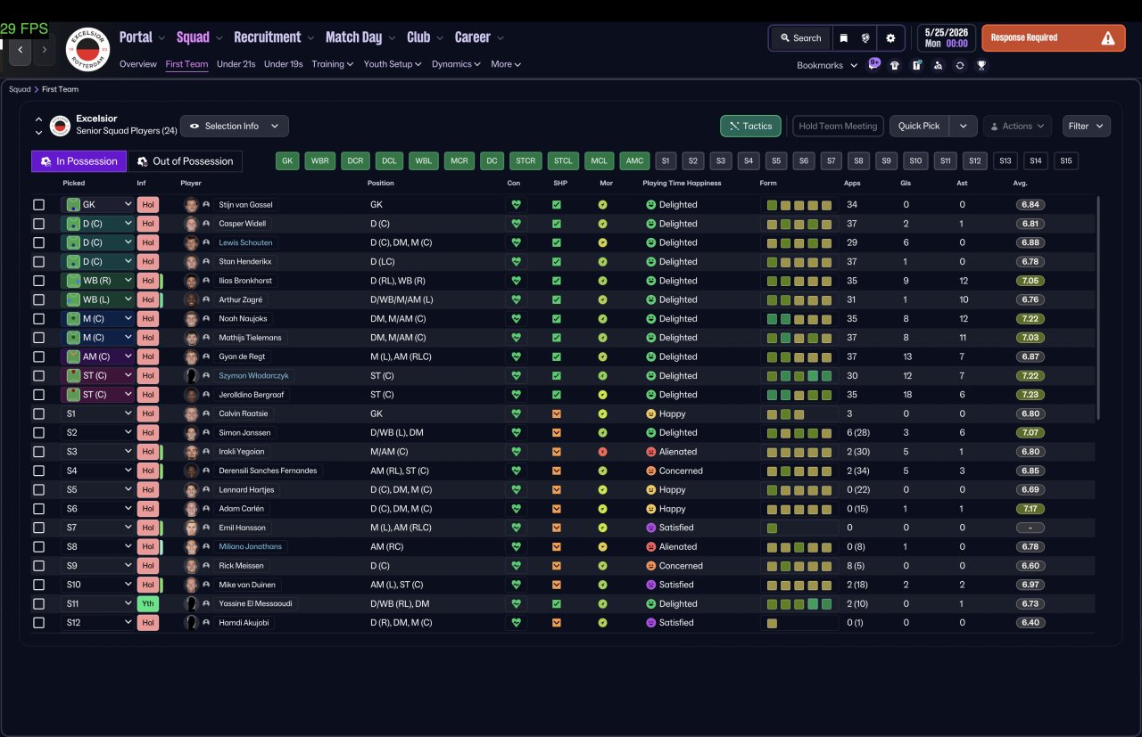The image size is (1142, 737).
Task: Switch to the Out of Possession tab
Action: [185, 161]
